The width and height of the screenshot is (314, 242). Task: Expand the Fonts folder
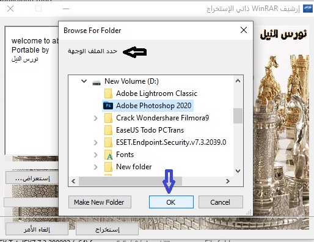(x=96, y=155)
